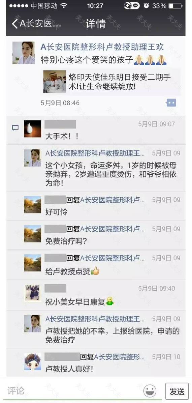Tap assistant avatar beside 这个小女孩 comment
The image size is (192, 403).
click(32, 158)
